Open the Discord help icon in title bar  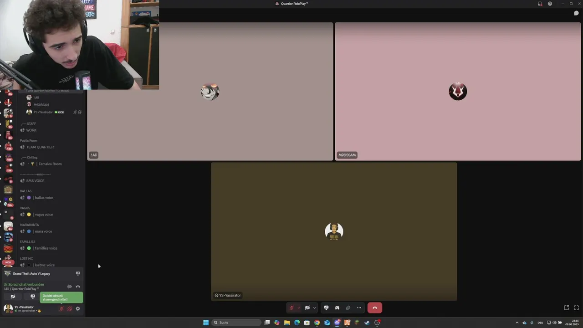click(x=550, y=4)
